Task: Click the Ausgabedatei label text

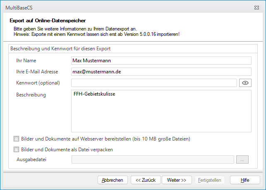Action: pyautogui.click(x=31, y=160)
